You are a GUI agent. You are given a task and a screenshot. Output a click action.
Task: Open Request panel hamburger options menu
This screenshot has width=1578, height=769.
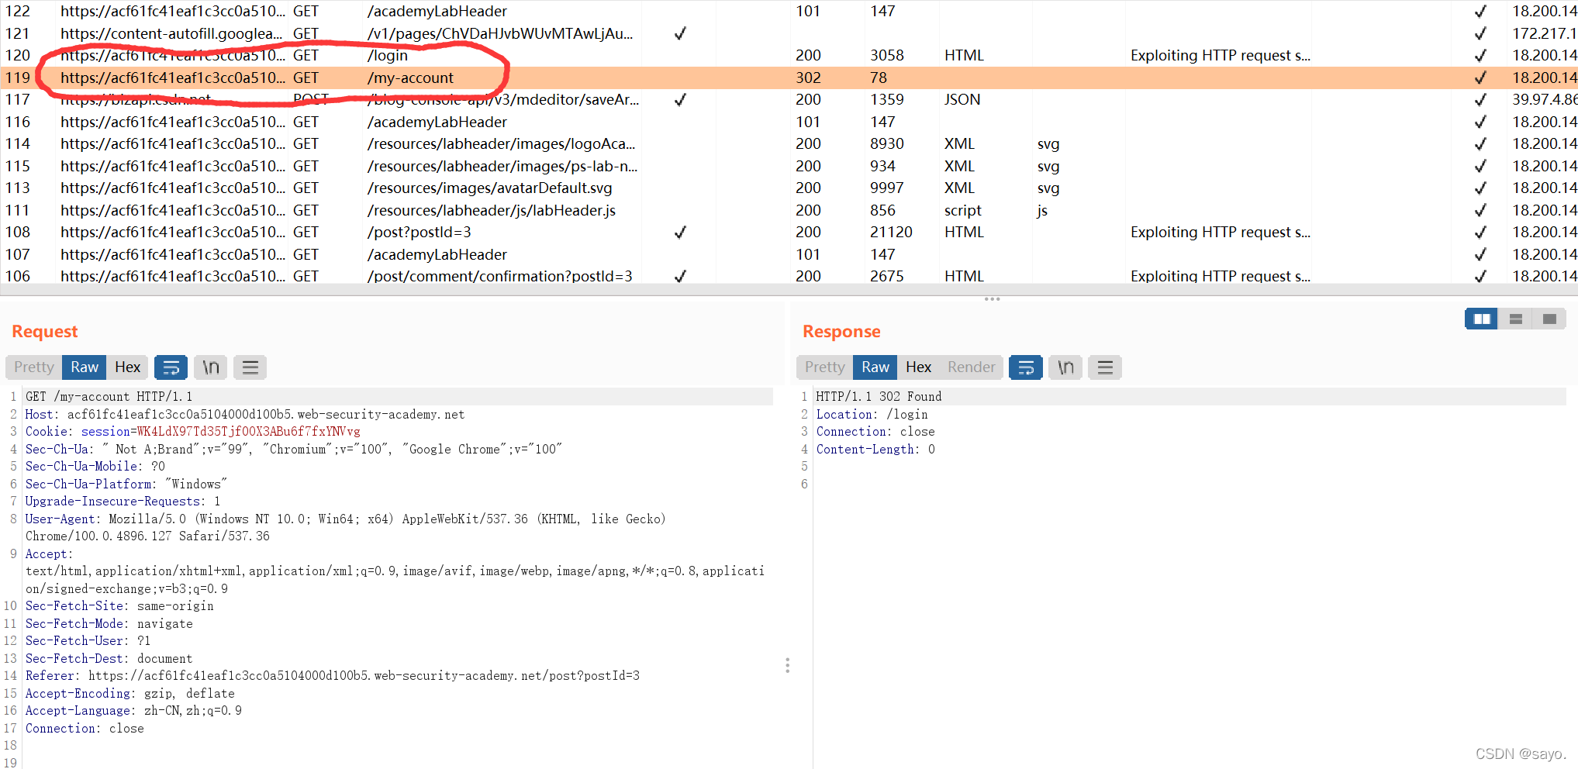(250, 367)
